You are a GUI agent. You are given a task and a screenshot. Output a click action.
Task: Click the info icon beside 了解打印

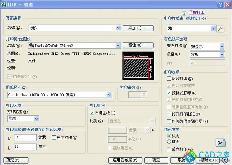184,13
